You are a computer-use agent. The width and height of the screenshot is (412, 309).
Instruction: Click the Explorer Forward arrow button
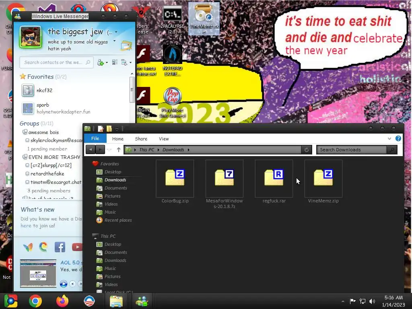(x=100, y=150)
